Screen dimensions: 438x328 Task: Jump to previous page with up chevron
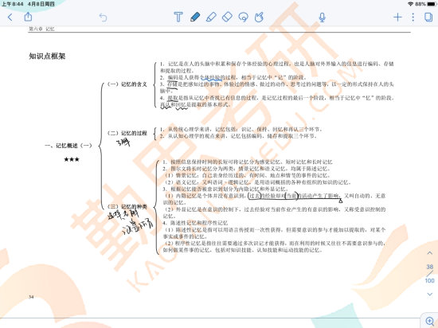429,253
